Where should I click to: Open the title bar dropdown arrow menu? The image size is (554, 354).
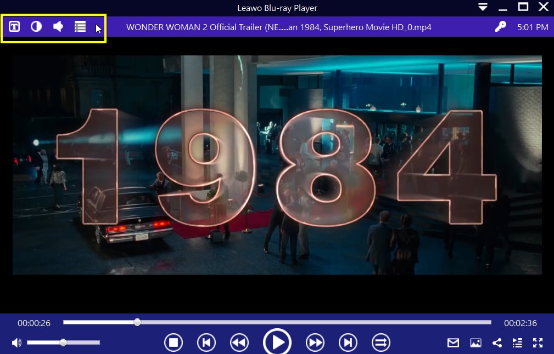(x=483, y=7)
